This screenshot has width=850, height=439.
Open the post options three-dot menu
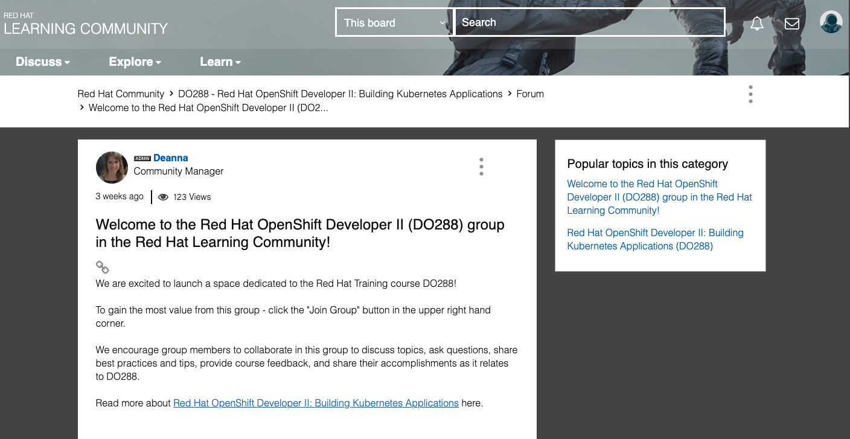pos(481,167)
